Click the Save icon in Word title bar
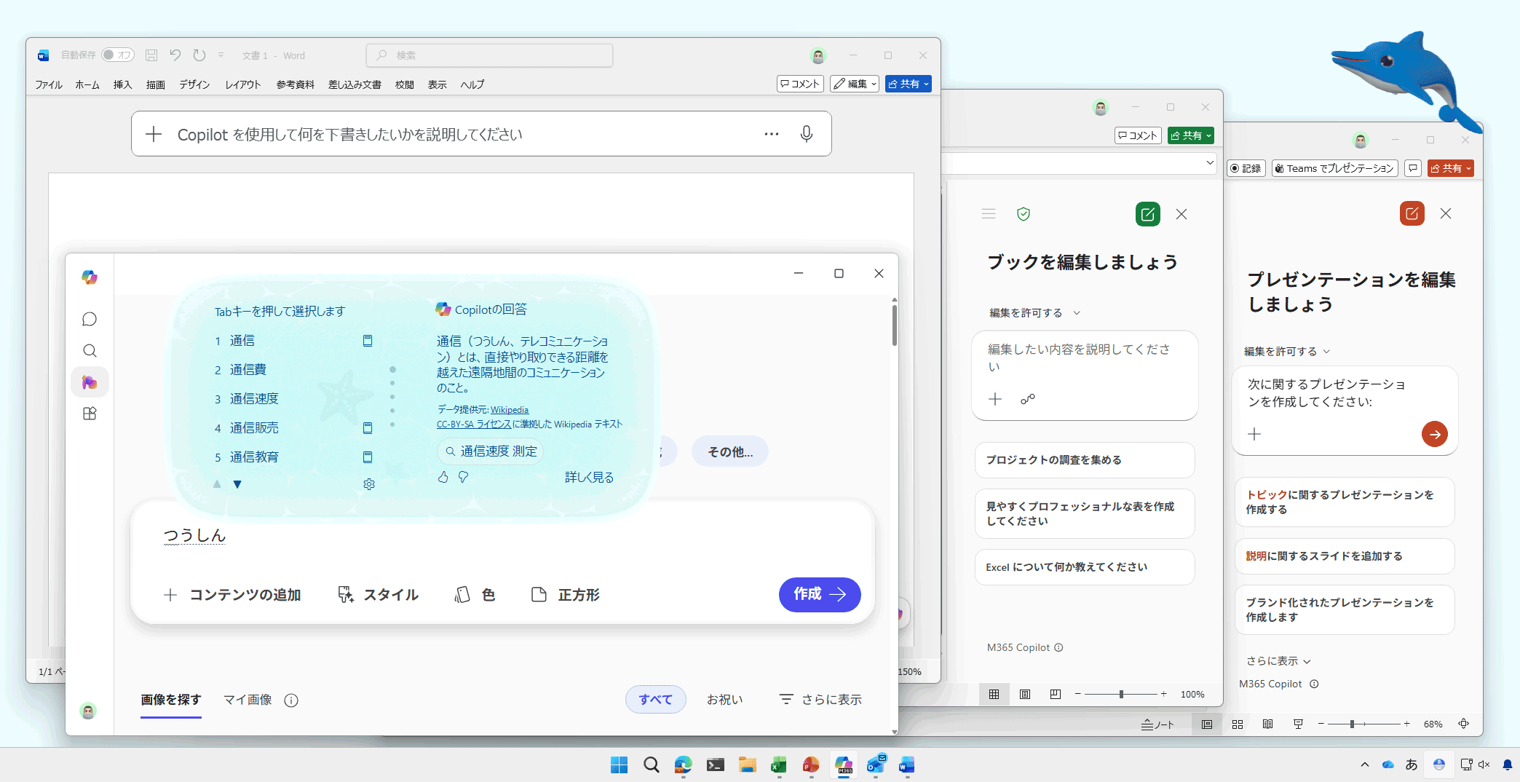 151,55
